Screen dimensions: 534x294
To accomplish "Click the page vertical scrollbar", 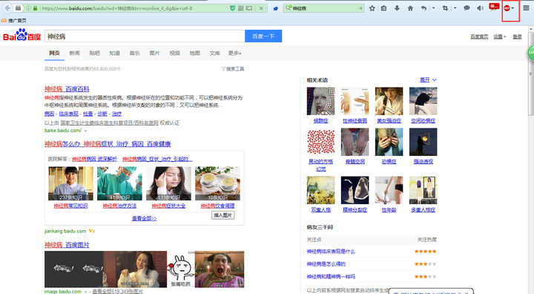I will click(530, 160).
